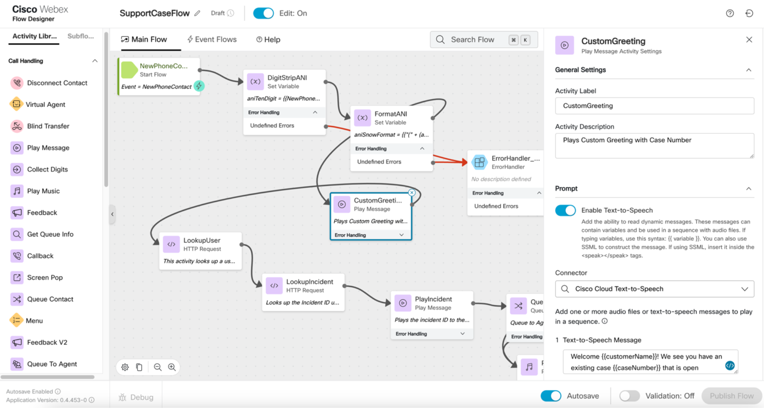The height and width of the screenshot is (408, 764).
Task: Select the Blind Transfer activity icon
Action: (16, 126)
